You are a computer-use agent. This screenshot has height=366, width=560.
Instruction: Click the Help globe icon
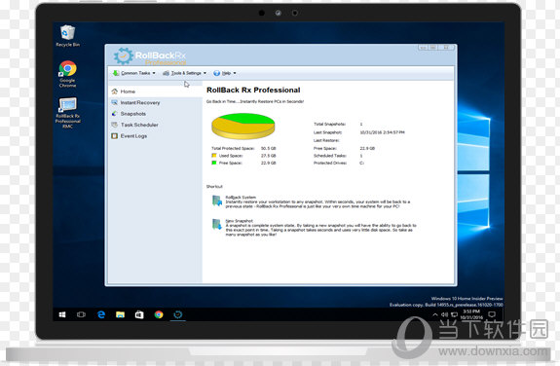point(216,73)
